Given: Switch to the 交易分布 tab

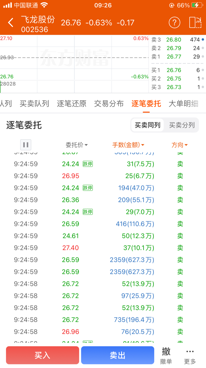Looking at the screenshot, I should tap(109, 103).
